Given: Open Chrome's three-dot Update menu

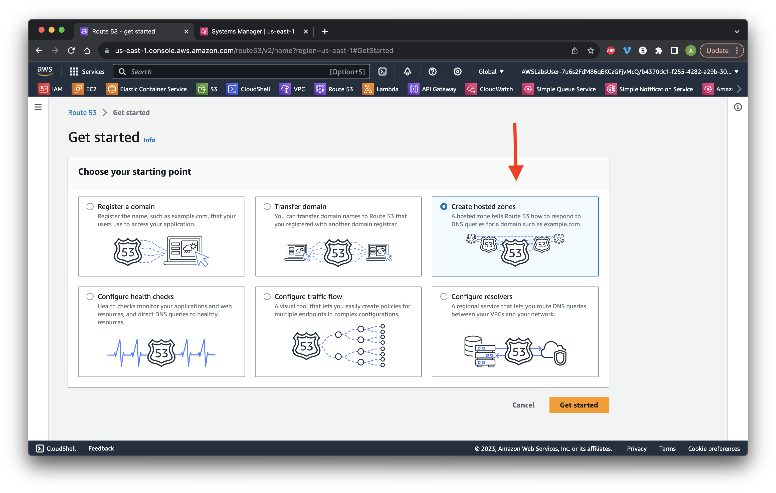Looking at the screenshot, I should click(x=737, y=50).
